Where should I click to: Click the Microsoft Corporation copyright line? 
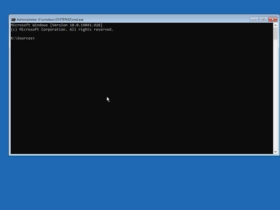click(x=62, y=30)
